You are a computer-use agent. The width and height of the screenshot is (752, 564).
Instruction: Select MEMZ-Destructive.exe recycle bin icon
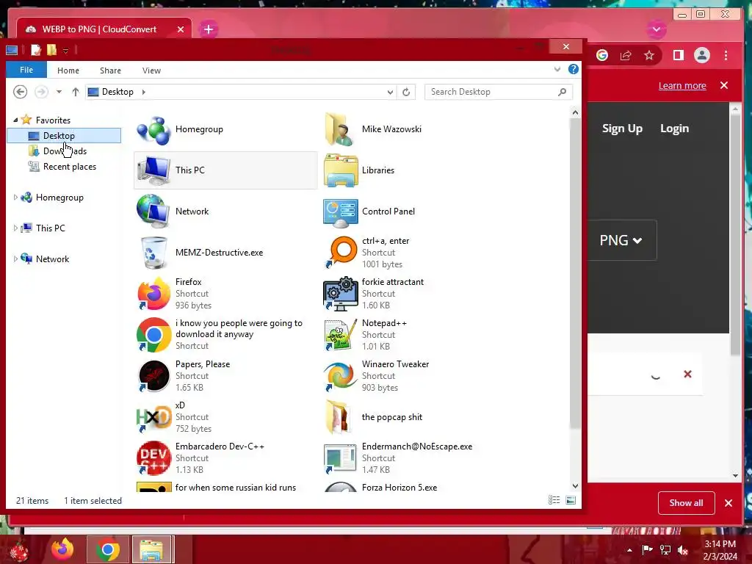(153, 253)
